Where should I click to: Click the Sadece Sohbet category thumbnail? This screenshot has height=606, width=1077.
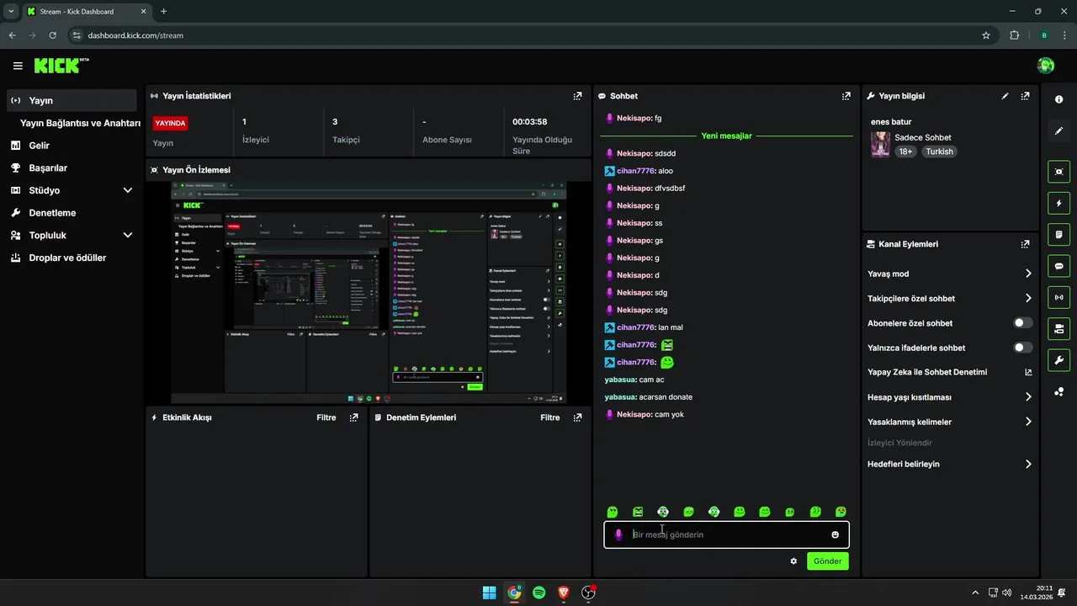click(x=880, y=144)
